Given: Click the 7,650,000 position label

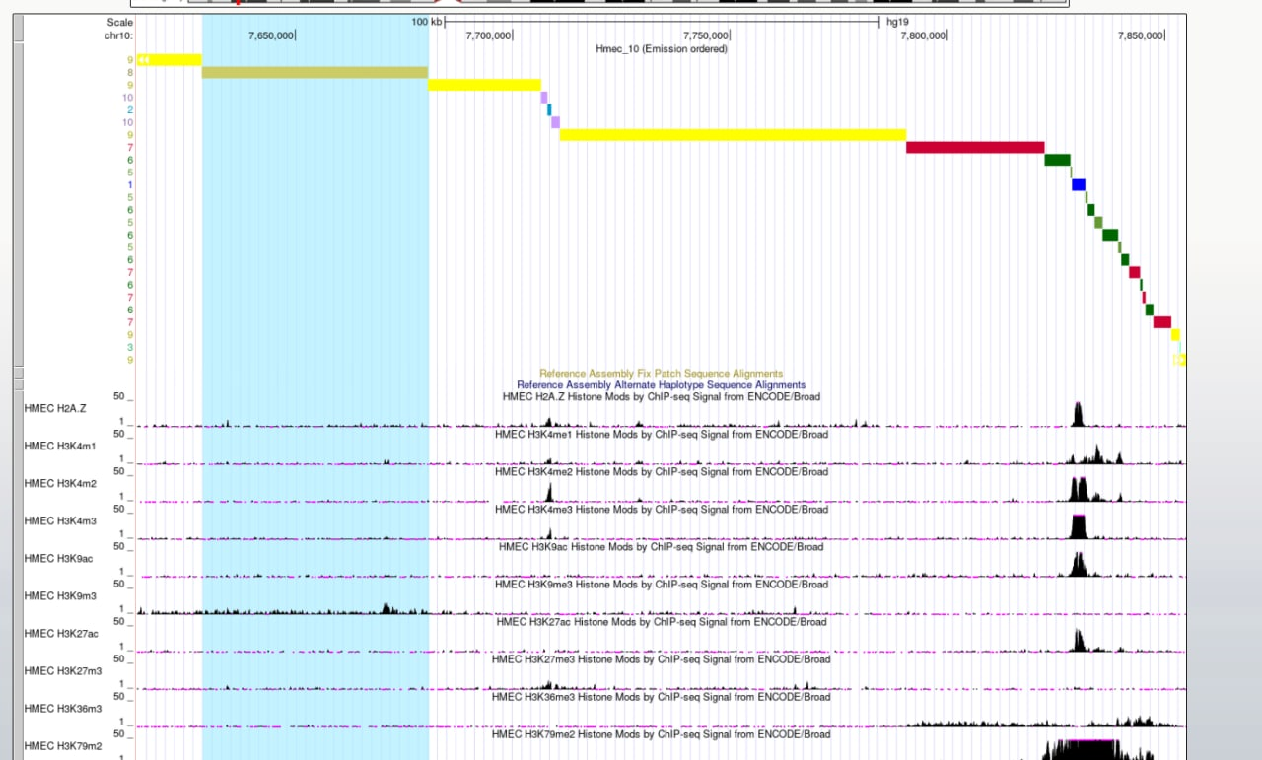Looking at the screenshot, I should click(x=270, y=35).
